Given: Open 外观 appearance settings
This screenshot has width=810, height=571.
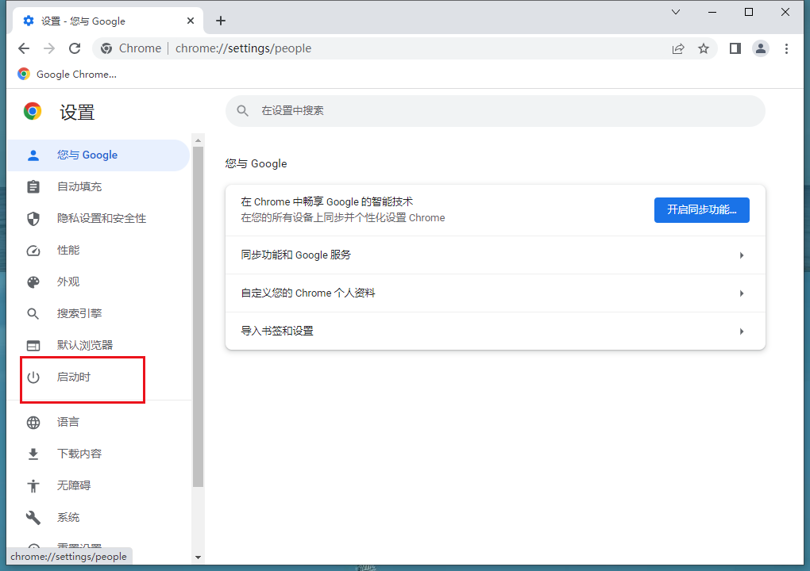Looking at the screenshot, I should click(98, 282).
